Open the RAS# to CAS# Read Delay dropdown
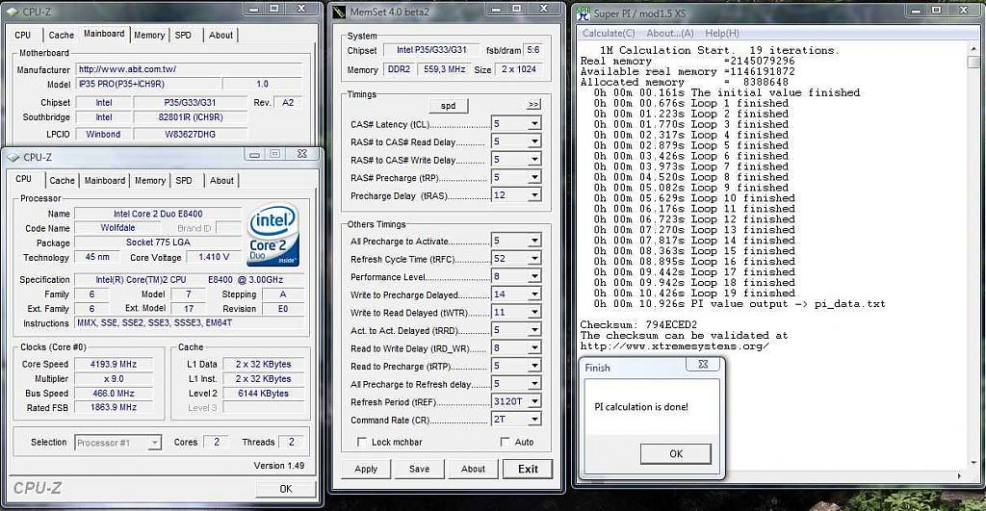This screenshot has height=511, width=986. [x=533, y=141]
